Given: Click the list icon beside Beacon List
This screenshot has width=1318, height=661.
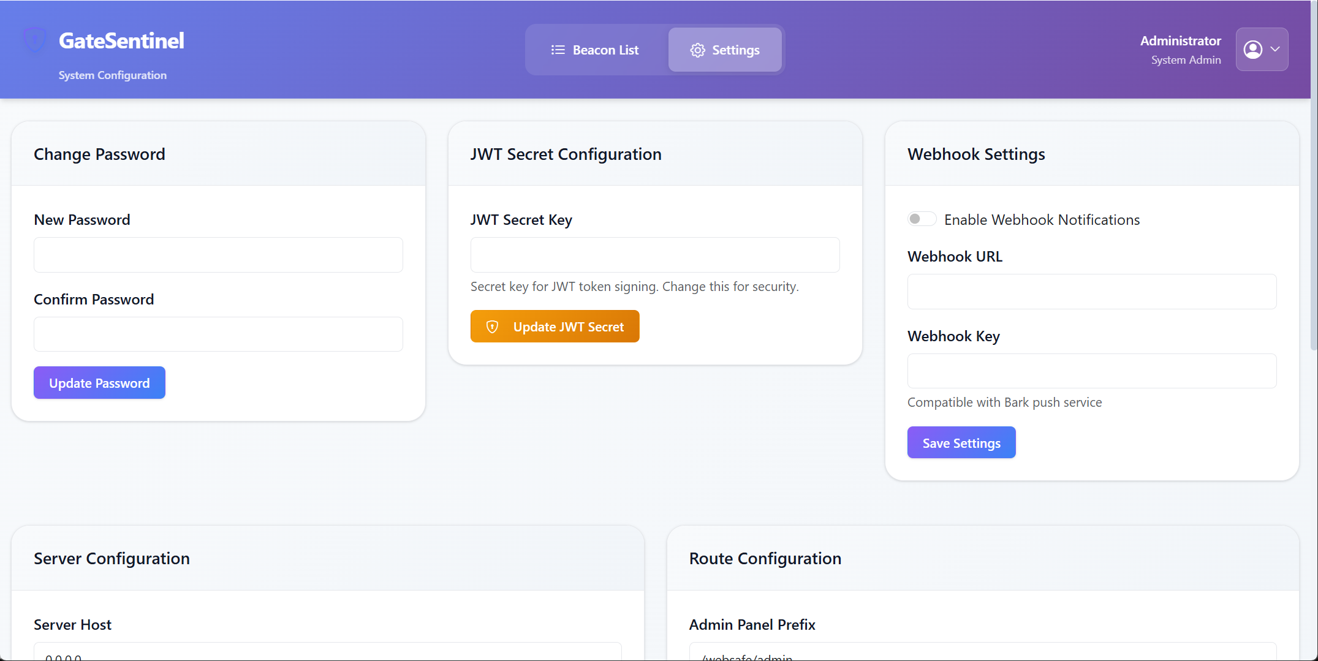Looking at the screenshot, I should [557, 50].
